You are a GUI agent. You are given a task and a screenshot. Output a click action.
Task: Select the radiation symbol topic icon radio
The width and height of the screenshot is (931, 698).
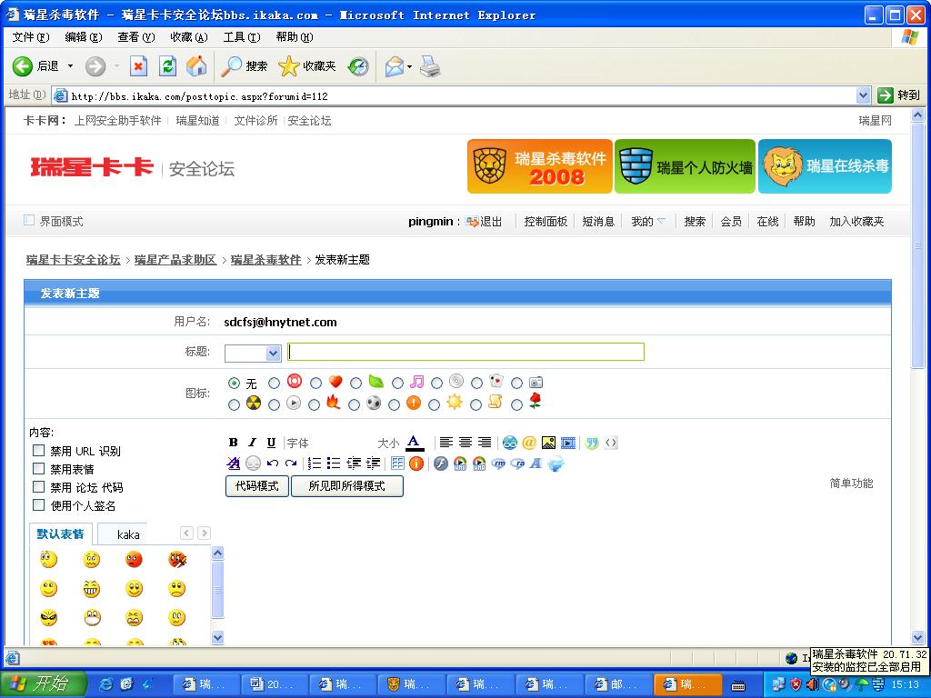234,404
